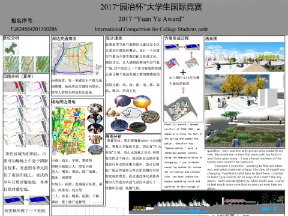Image resolution: width=288 pixels, height=216 pixels.
Task: Click the 区位分析 section heading
Action: point(11,38)
